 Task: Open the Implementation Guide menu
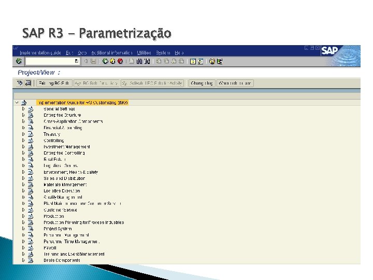pos(40,52)
